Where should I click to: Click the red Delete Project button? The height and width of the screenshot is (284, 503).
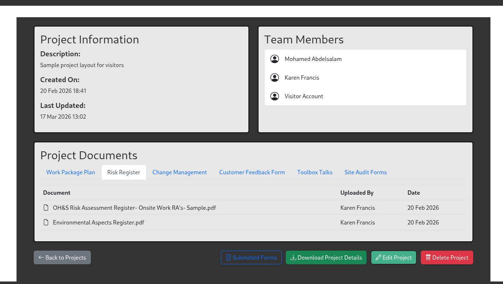coord(447,257)
